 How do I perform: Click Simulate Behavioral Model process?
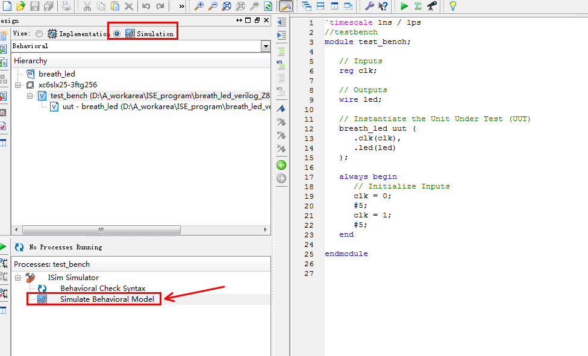coord(107,299)
